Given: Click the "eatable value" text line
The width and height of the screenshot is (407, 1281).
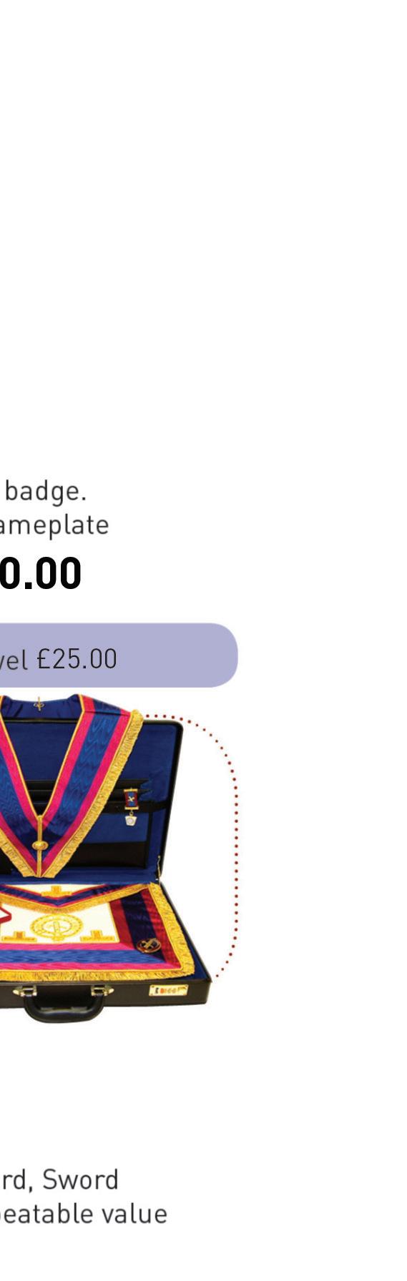Looking at the screenshot, I should click(x=84, y=1213).
